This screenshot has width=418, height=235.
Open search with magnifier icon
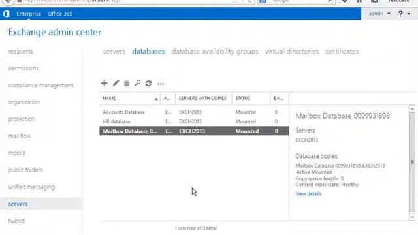138,83
